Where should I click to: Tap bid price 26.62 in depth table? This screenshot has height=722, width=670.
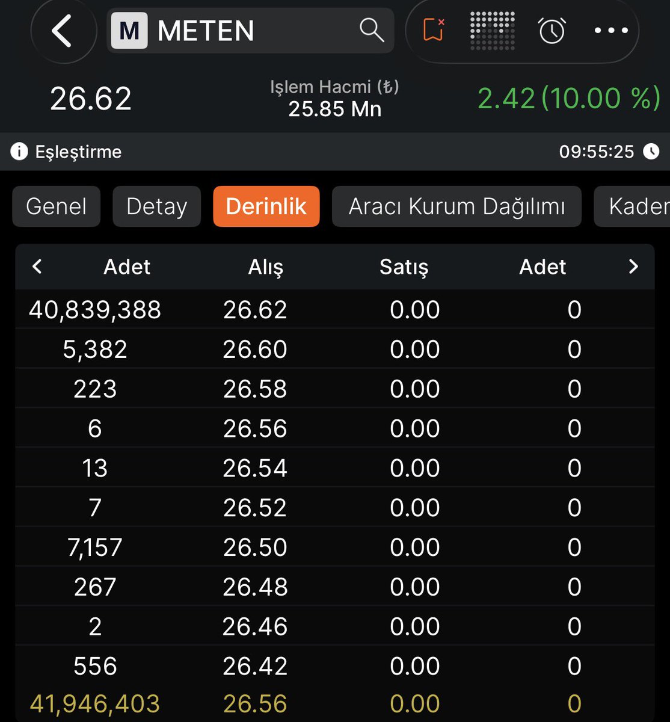pyautogui.click(x=255, y=310)
